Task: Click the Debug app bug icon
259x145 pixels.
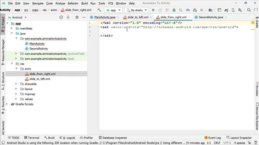Action: tap(174, 10)
